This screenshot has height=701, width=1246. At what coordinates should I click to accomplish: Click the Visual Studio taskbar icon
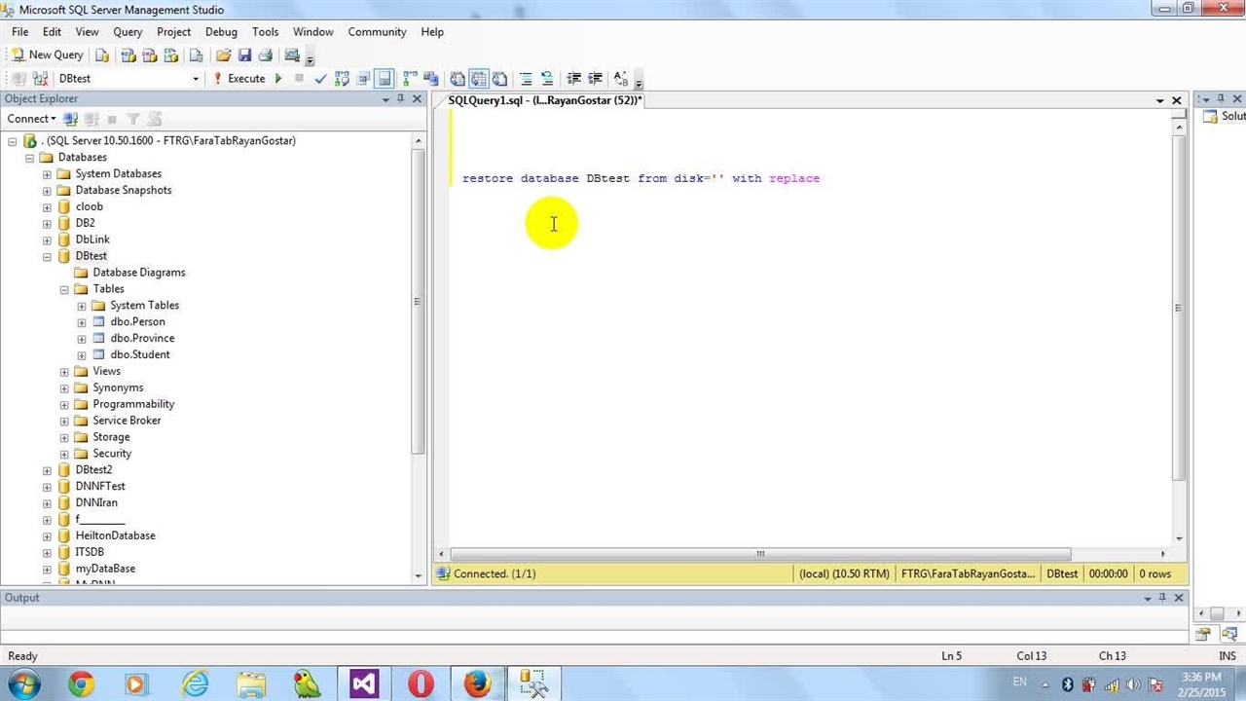pos(364,683)
